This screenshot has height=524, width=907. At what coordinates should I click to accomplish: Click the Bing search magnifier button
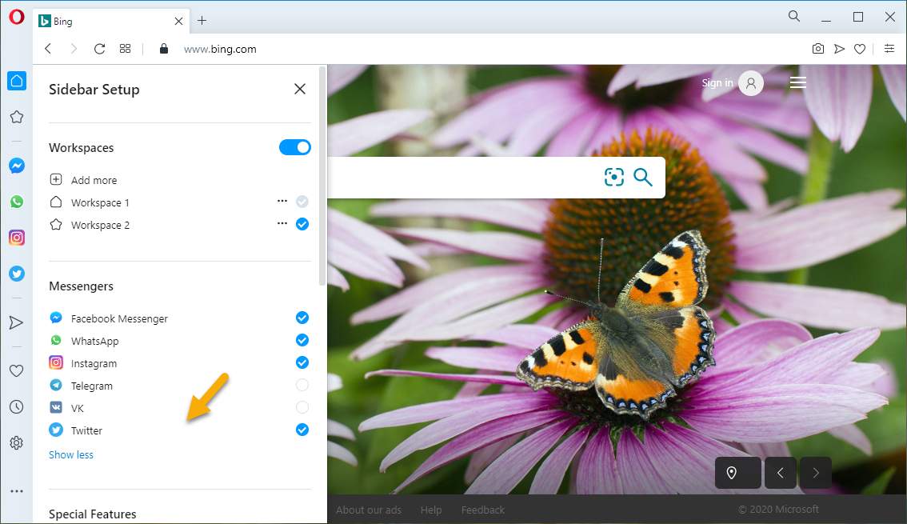click(642, 177)
